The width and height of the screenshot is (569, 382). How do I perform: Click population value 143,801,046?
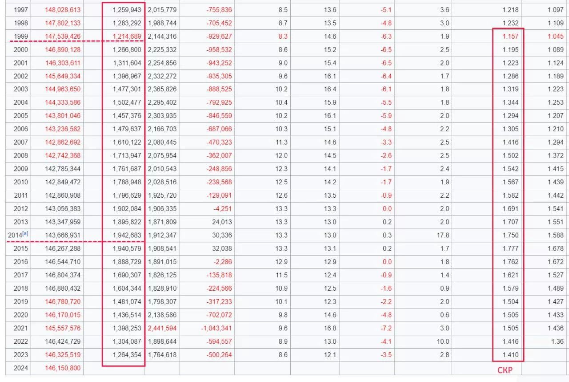[63, 116]
